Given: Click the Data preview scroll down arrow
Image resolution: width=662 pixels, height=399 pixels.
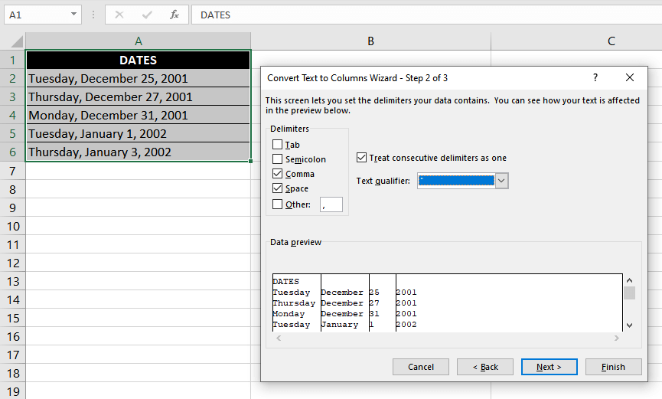Looking at the screenshot, I should (x=630, y=325).
